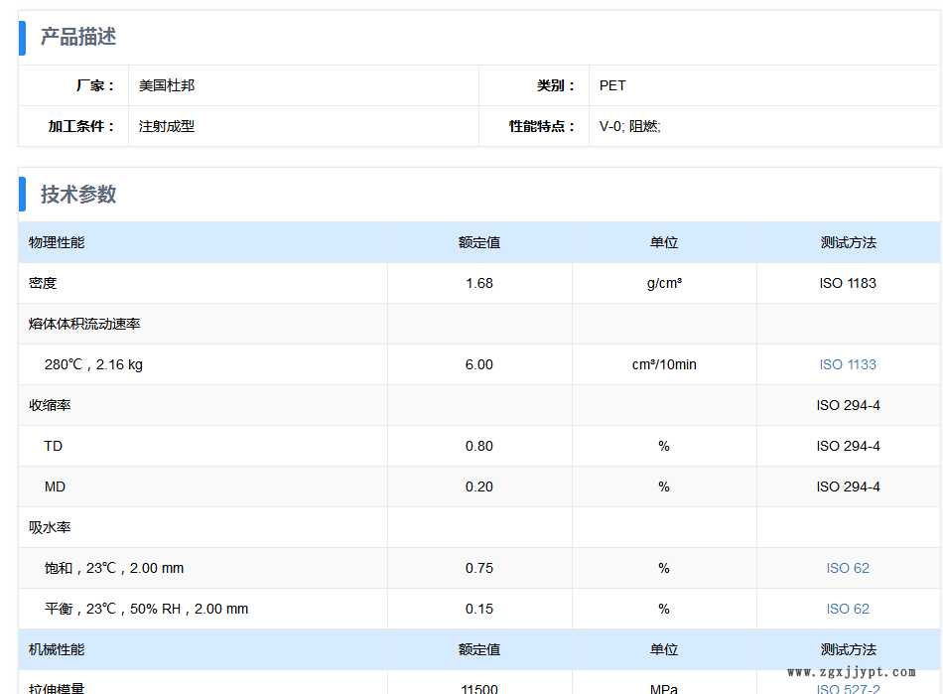The width and height of the screenshot is (943, 694).
Task: Click the density value 1.68
Action: coord(479,283)
